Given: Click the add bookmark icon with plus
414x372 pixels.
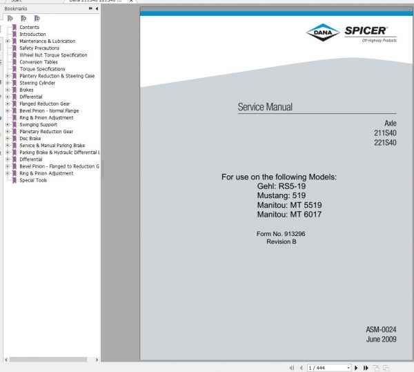Looking at the screenshot, I should pos(37,19).
